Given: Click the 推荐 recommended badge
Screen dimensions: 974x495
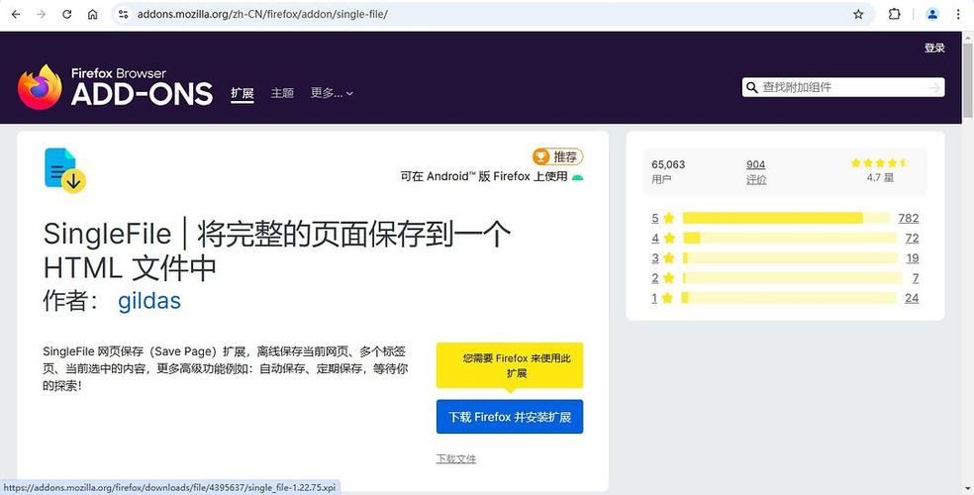Looking at the screenshot, I should click(x=558, y=156).
